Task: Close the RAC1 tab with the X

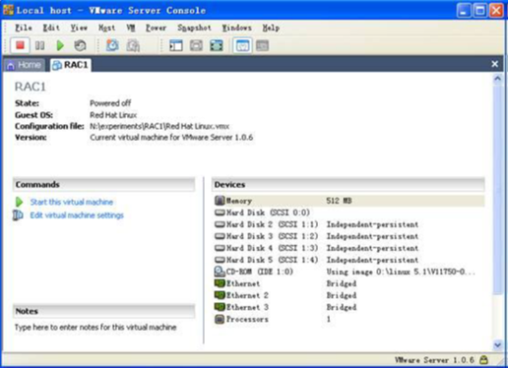Action: coord(494,64)
